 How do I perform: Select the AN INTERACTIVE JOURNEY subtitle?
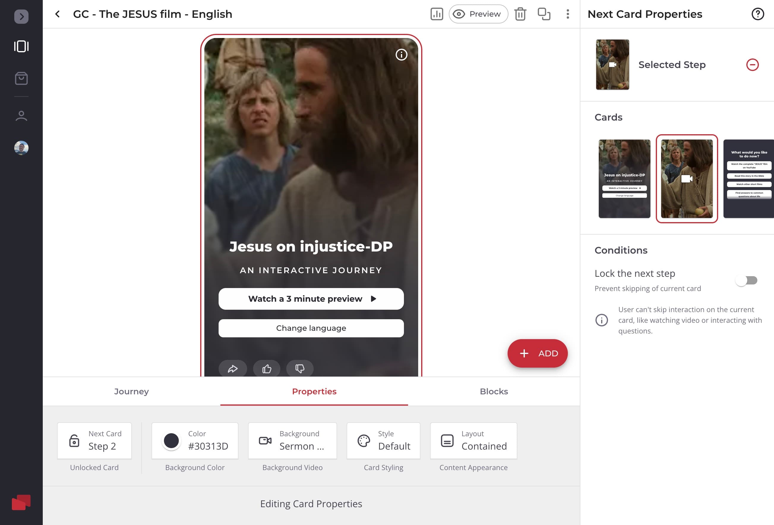tap(311, 270)
